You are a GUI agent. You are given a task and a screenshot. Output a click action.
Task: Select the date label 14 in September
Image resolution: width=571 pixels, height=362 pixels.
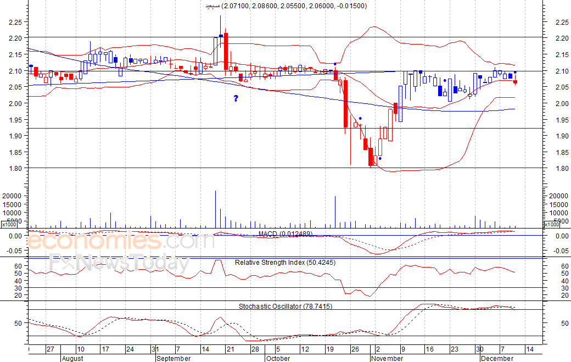(x=205, y=349)
